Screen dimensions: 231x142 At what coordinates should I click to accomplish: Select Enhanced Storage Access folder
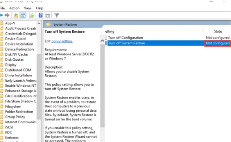(x=20, y=91)
